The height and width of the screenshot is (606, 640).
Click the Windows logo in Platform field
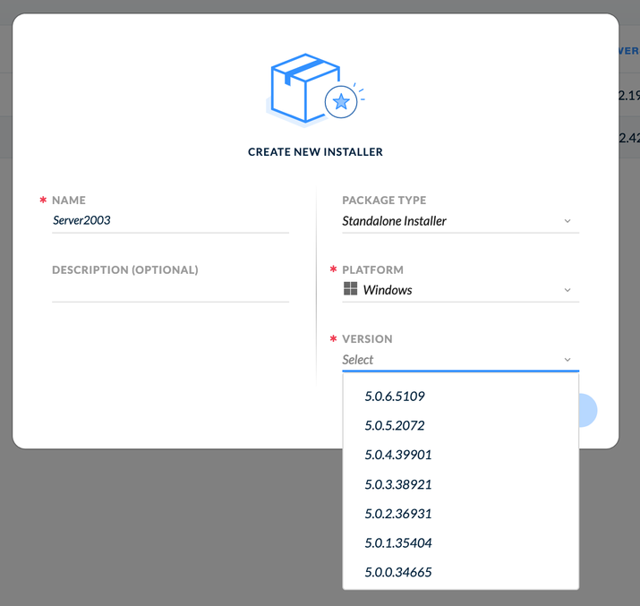(350, 289)
